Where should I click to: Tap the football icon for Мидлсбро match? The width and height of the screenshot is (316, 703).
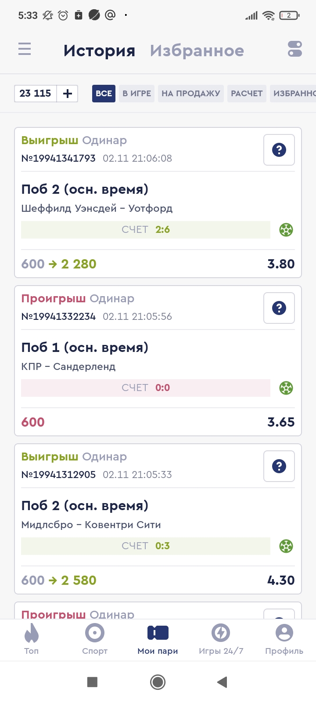pos(286,546)
